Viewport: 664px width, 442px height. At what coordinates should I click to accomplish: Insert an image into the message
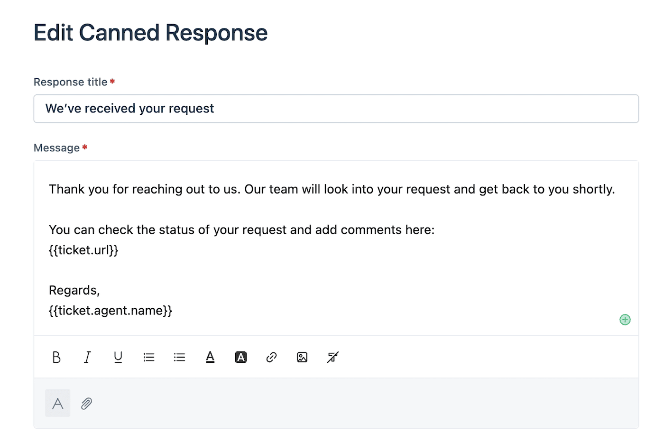click(x=302, y=357)
